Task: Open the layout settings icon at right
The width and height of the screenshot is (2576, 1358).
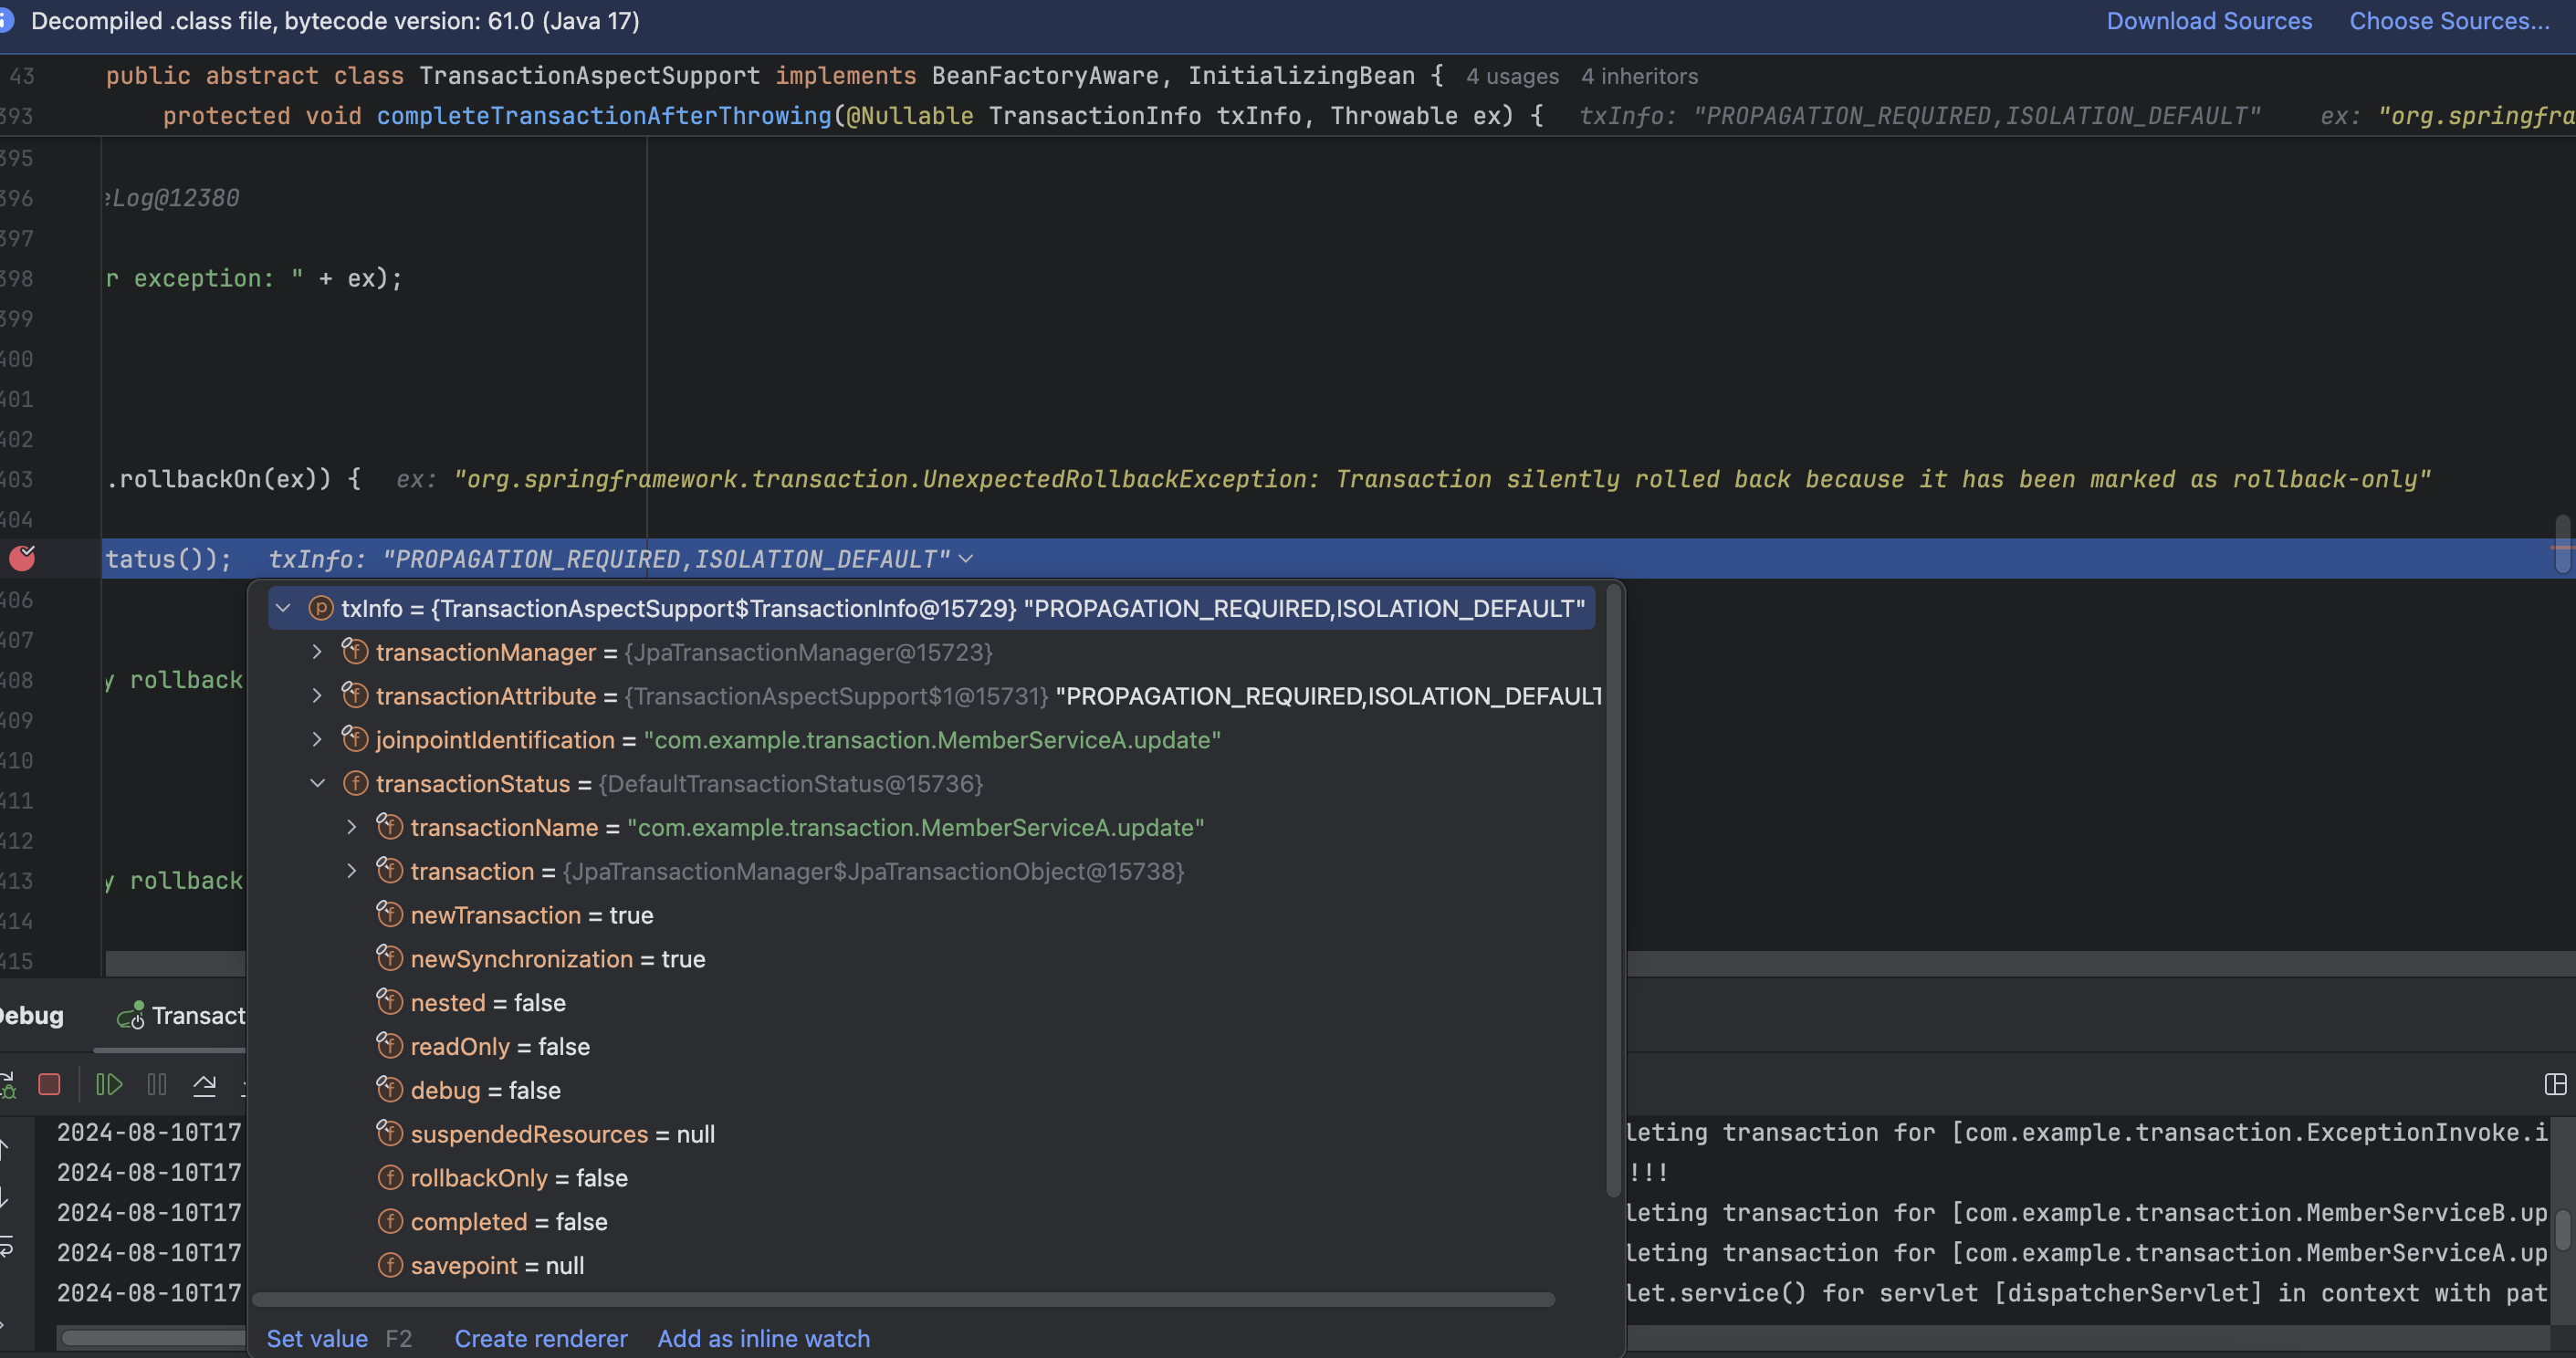Action: [2555, 1084]
